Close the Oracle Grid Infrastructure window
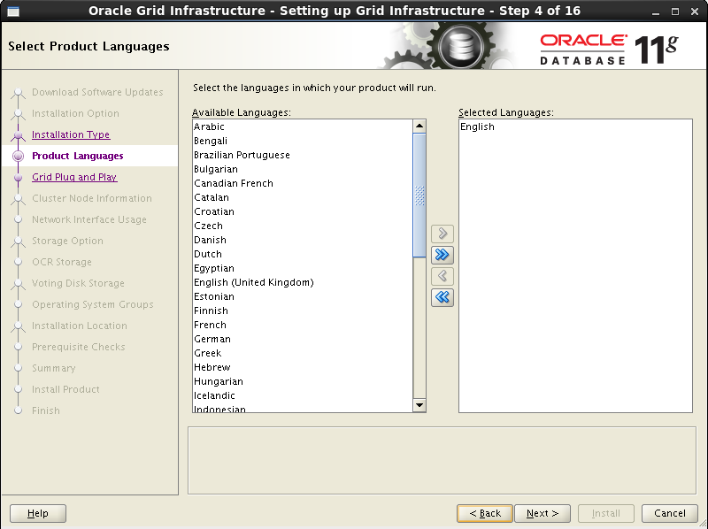Image resolution: width=708 pixels, height=529 pixels. pos(695,11)
